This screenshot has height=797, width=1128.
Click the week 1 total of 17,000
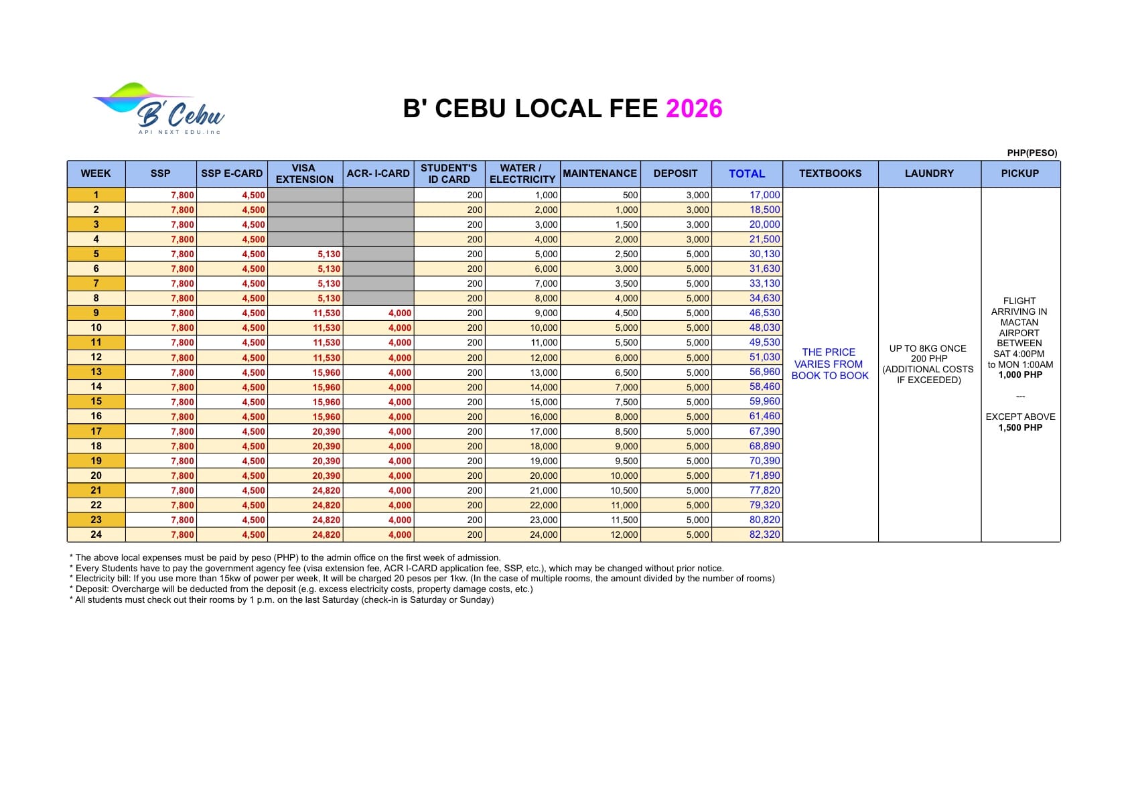(764, 195)
